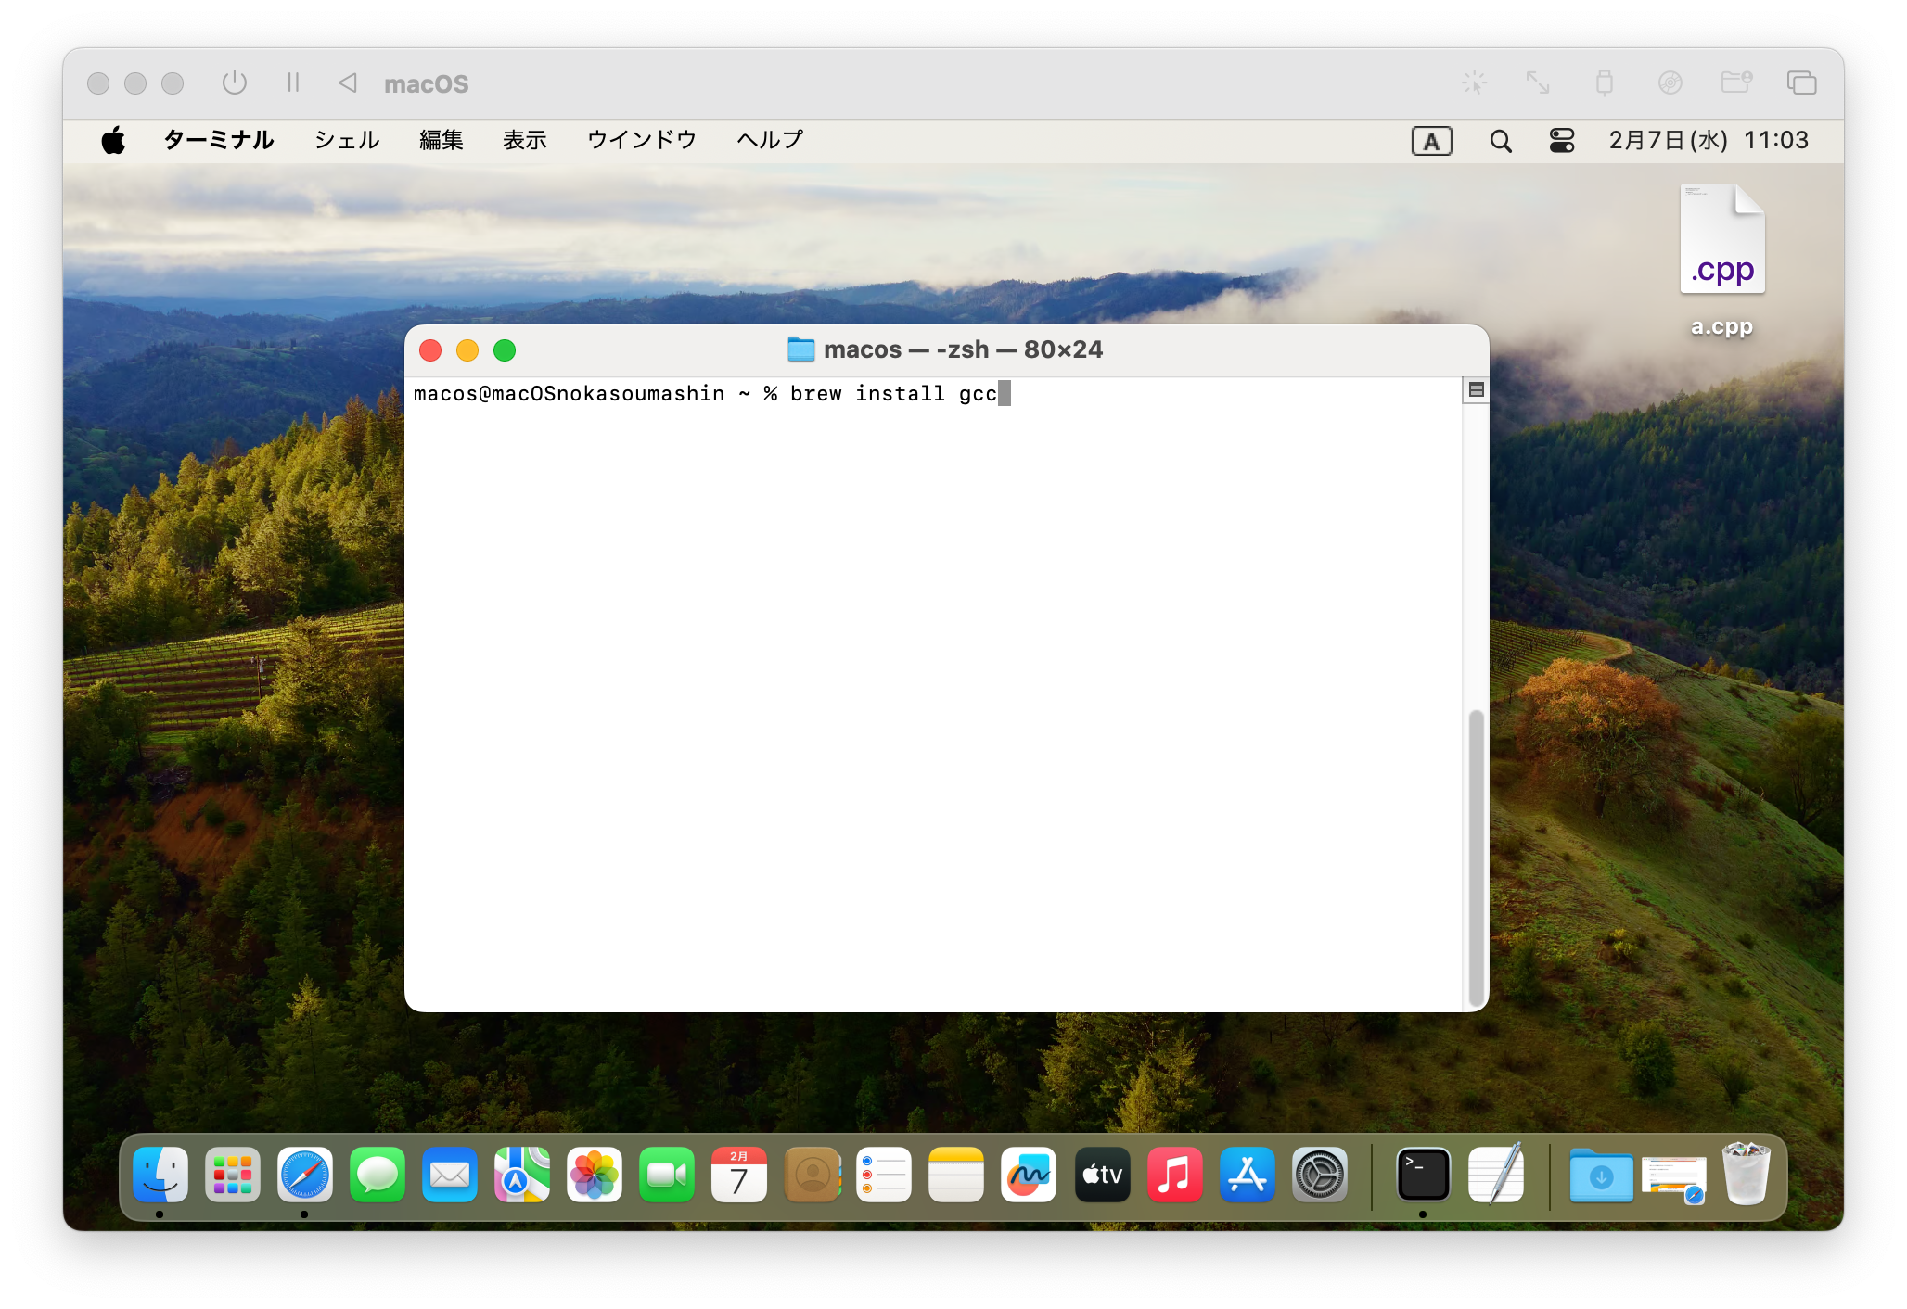
Task: Open the シェル menu
Action: pos(347,140)
